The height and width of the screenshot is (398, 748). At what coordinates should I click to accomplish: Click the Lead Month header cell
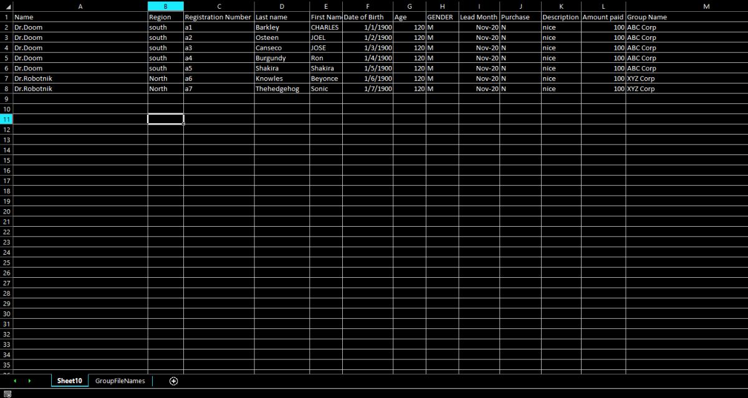479,17
